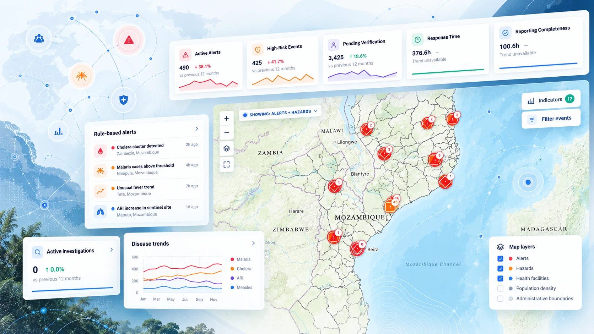594x334 pixels.
Task: Click the High-Risk Events value 425
Action: (x=257, y=63)
